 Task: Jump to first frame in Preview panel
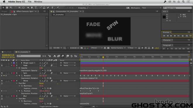coord(164,36)
